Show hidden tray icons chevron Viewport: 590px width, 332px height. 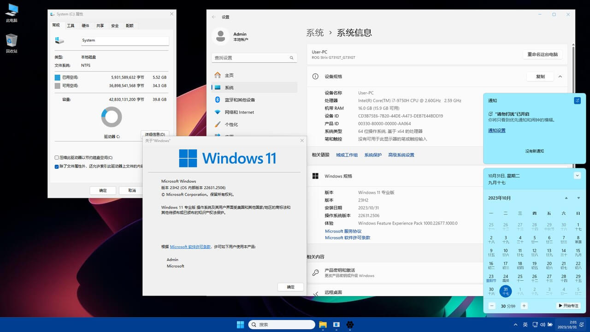point(516,325)
